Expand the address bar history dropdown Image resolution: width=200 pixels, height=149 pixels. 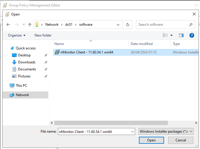(x=118, y=25)
